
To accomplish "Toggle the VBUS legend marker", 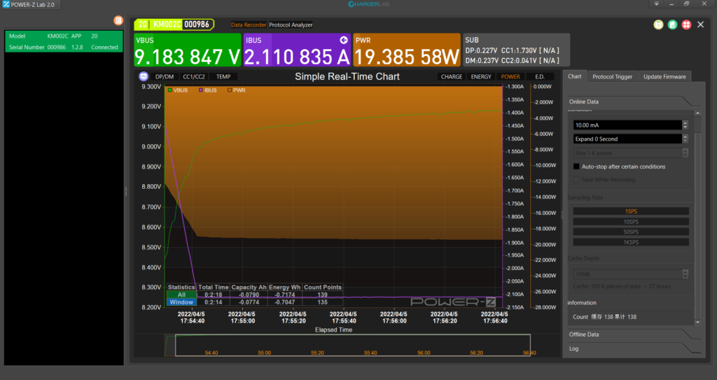I will coord(170,90).
